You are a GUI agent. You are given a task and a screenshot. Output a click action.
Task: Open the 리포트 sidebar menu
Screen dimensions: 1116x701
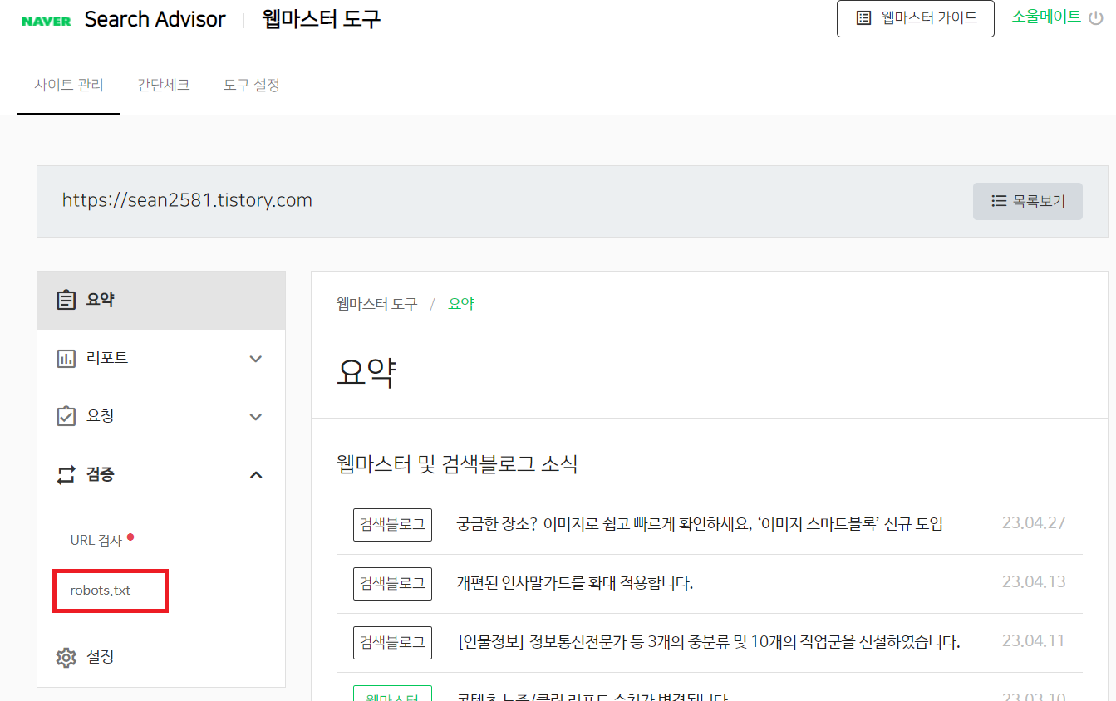[161, 359]
